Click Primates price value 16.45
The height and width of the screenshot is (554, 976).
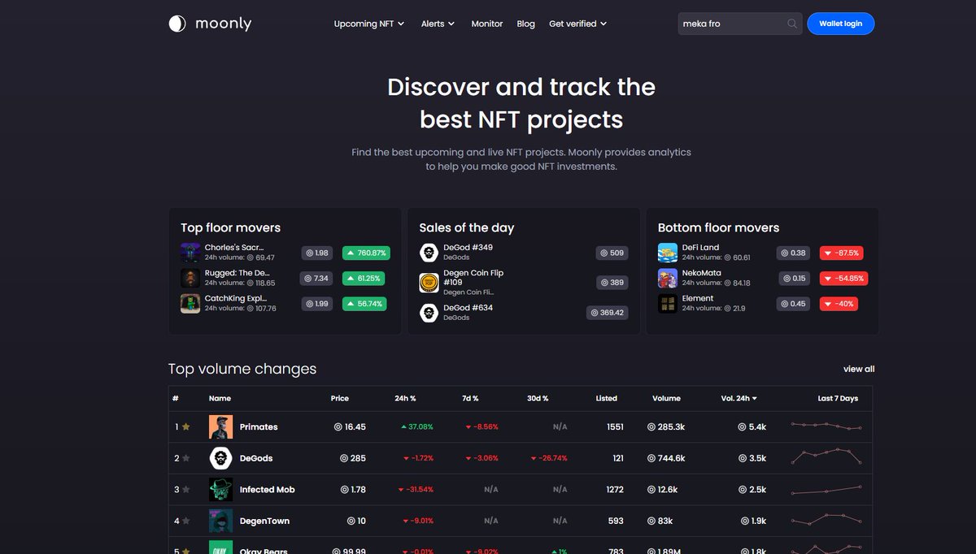[x=351, y=426]
